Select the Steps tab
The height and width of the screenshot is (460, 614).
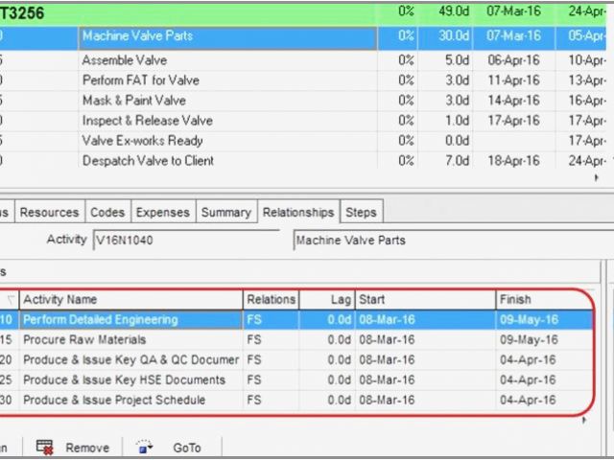pos(361,212)
